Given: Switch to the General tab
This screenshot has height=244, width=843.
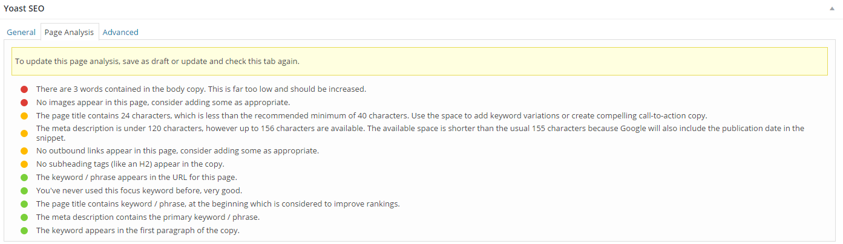Looking at the screenshot, I should 21,32.
